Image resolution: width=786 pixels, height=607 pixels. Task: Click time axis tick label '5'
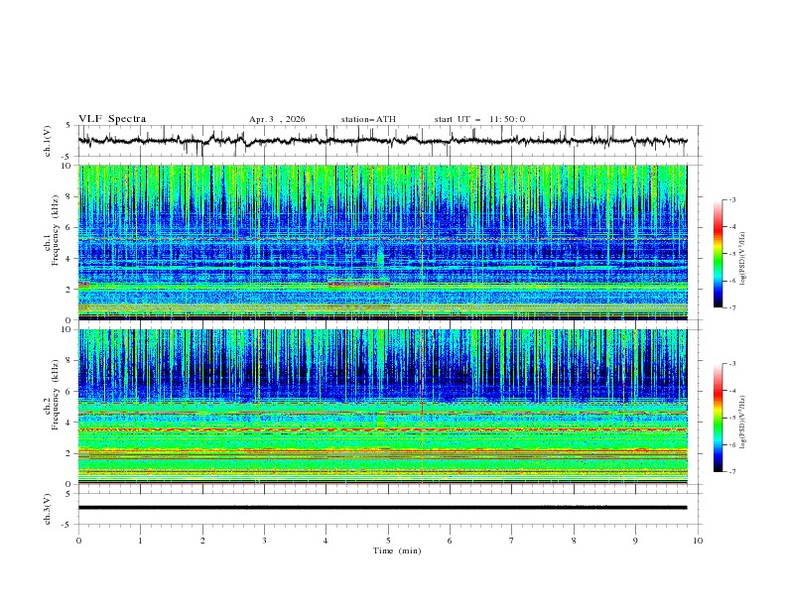(x=388, y=541)
